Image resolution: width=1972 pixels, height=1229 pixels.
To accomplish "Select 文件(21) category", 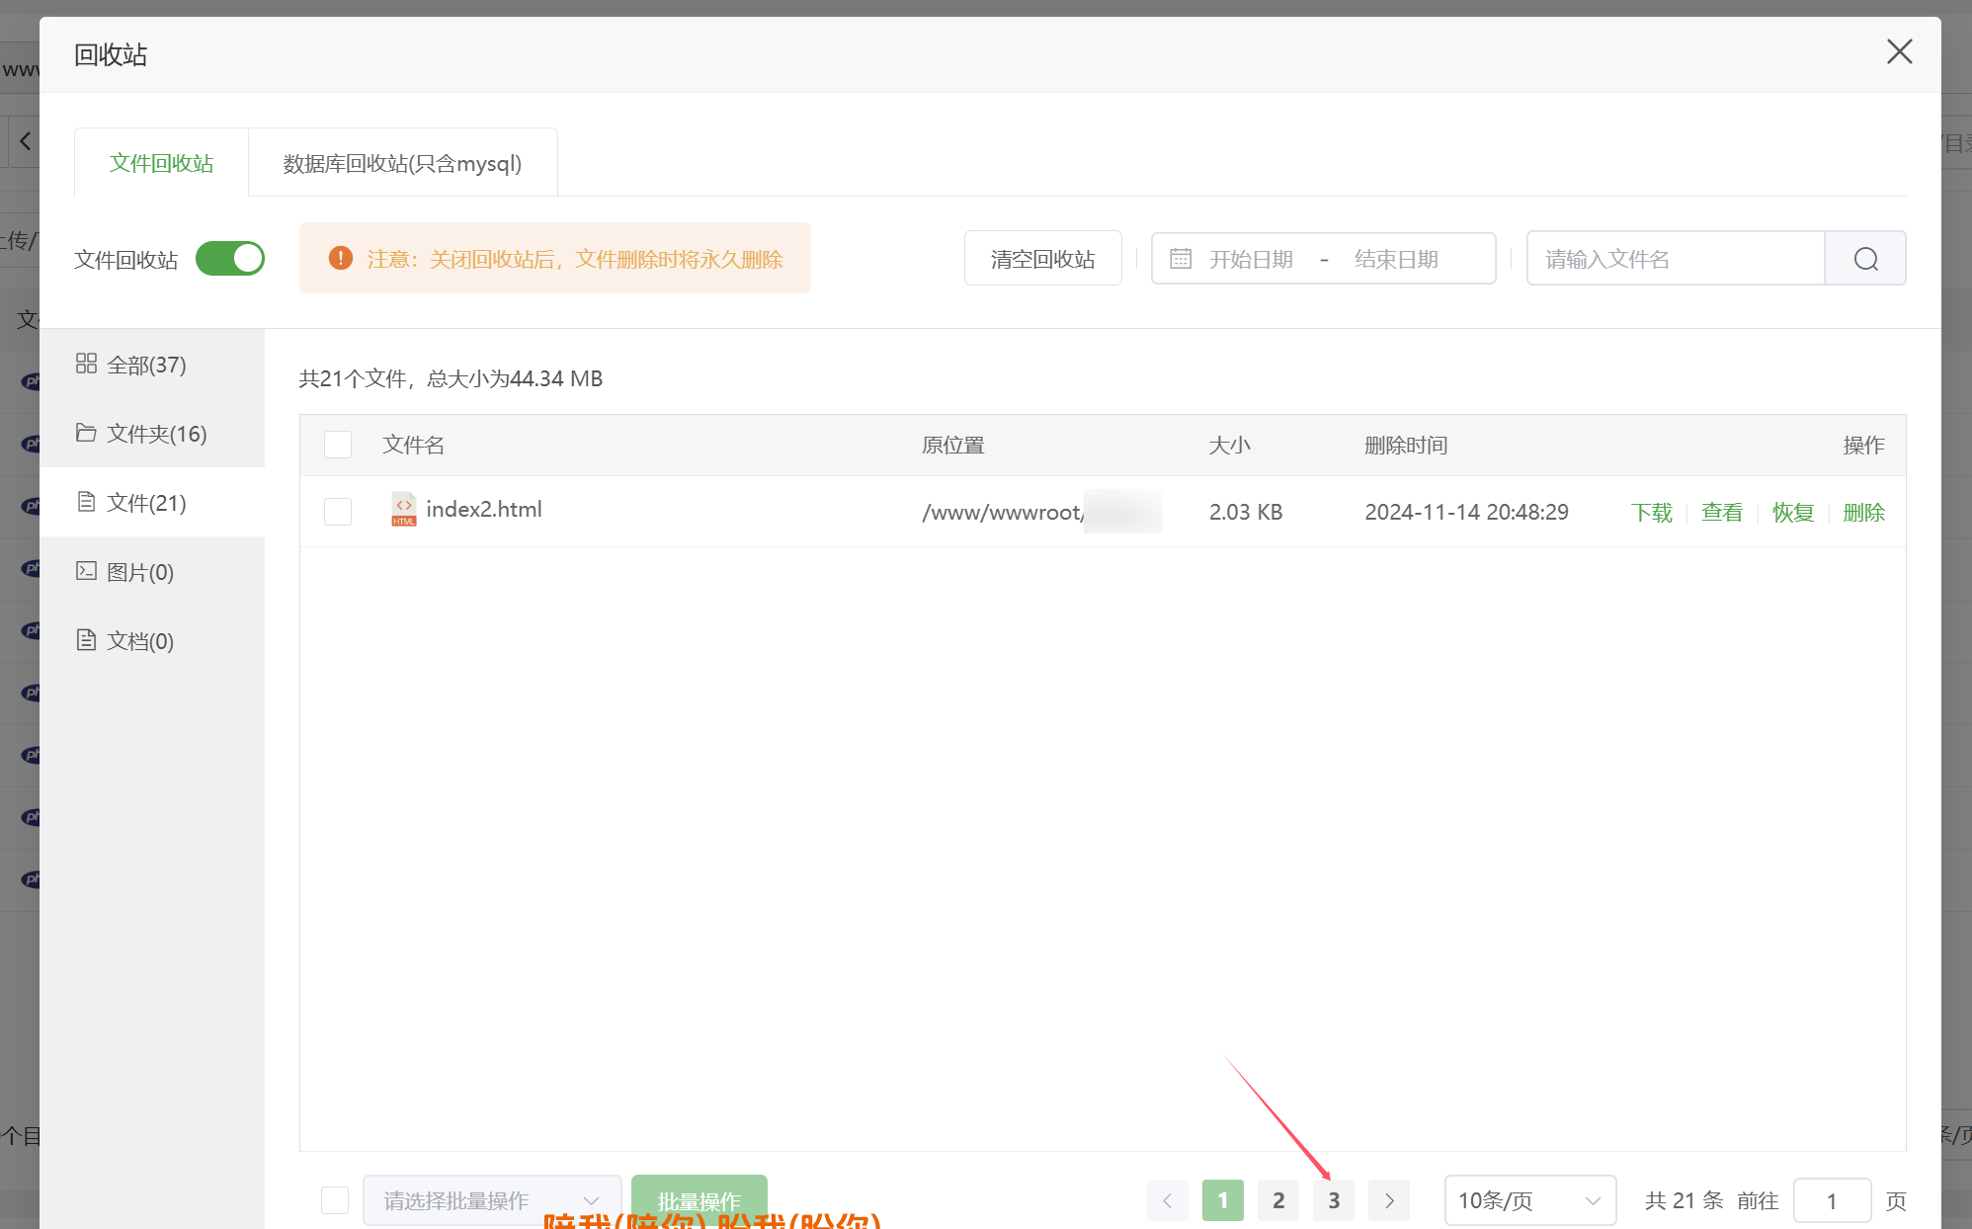I will (x=152, y=503).
